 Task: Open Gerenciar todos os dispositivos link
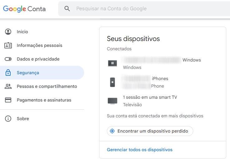tap(140, 150)
